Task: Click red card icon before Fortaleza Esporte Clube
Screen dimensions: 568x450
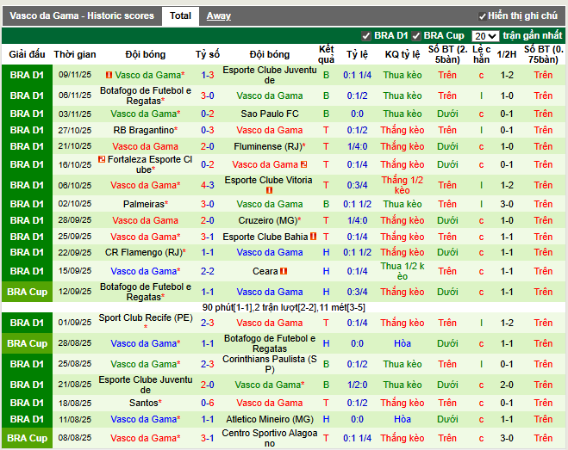Action: tap(102, 159)
